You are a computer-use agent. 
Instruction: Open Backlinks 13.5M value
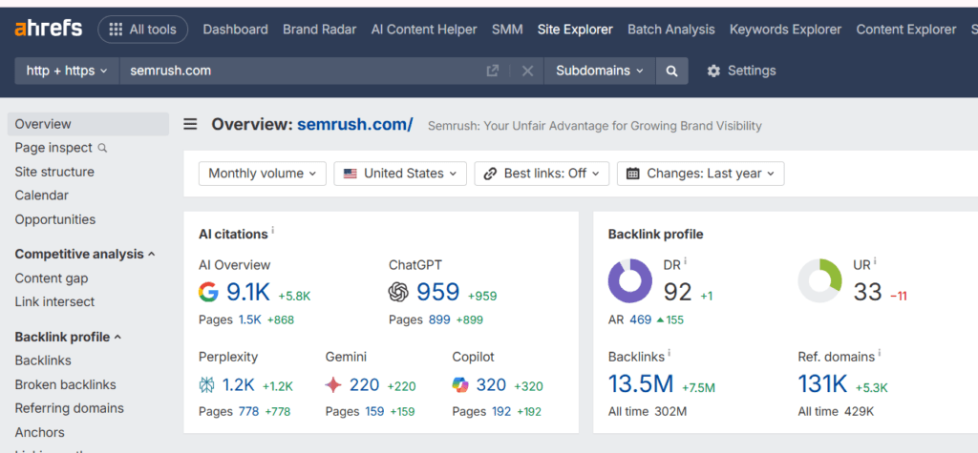(x=641, y=385)
